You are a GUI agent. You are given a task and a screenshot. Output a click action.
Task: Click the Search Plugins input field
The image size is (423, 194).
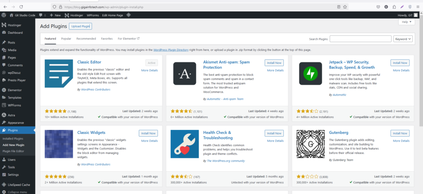[x=360, y=39]
